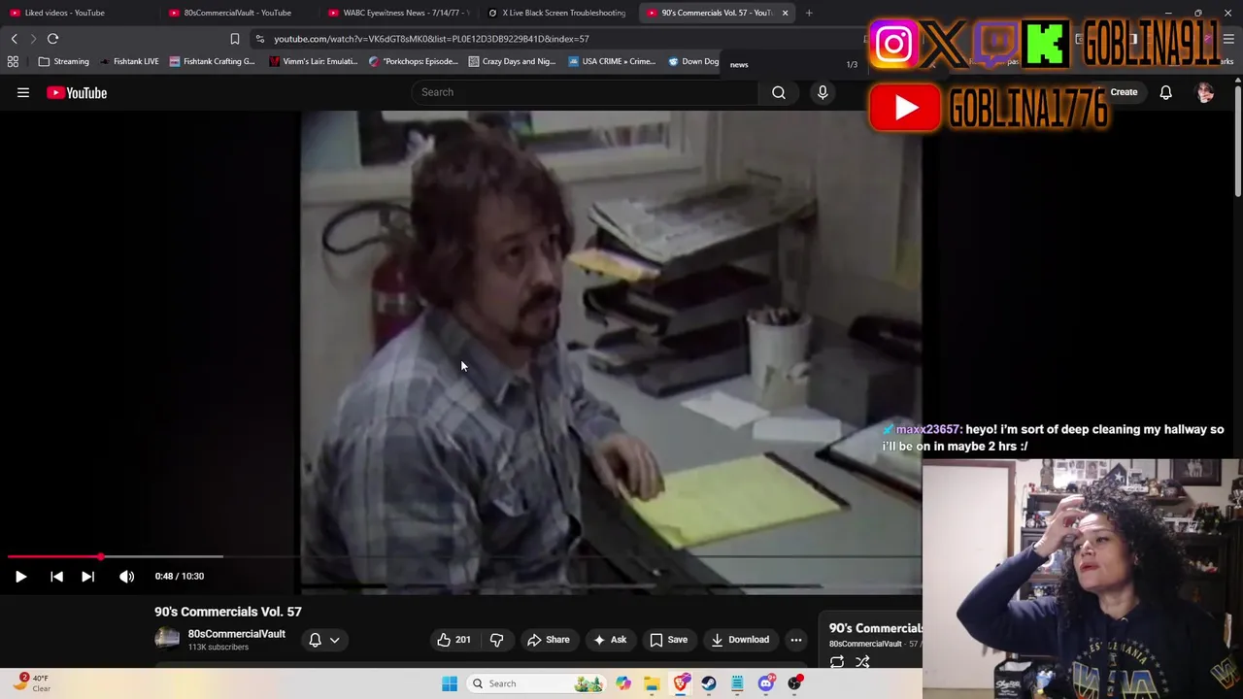Go back in browser history
The height and width of the screenshot is (699, 1243).
pyautogui.click(x=14, y=39)
